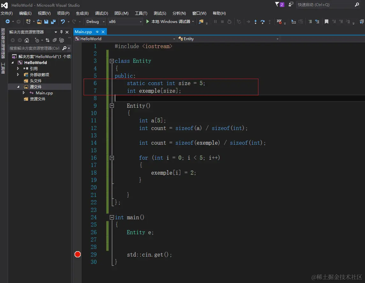Open the 生成(B) menu
Screen dimensions: 365x283
[x=82, y=13]
